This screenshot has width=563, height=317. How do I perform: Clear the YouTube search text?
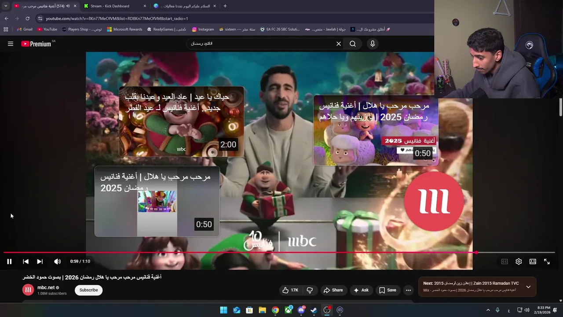click(339, 44)
